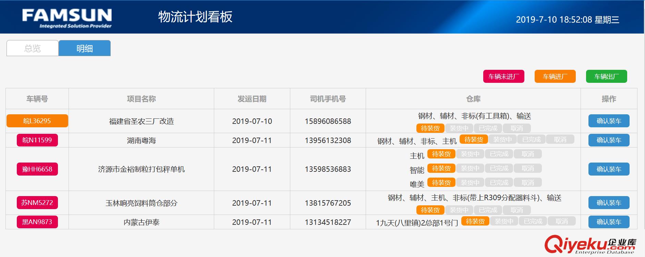Click the red 苏NM5272 vehicle badge
Screen dimensions: 645x257
[37, 203]
